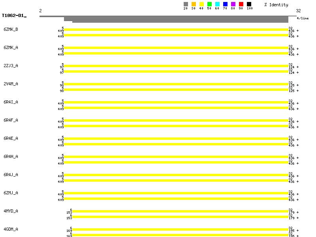This screenshot has height=237, width=316.
Task: Select the orange 30% identity legend swatch
Action: pos(194,4)
